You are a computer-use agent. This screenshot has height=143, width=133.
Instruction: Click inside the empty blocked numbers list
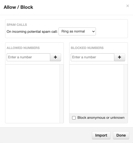97,89
